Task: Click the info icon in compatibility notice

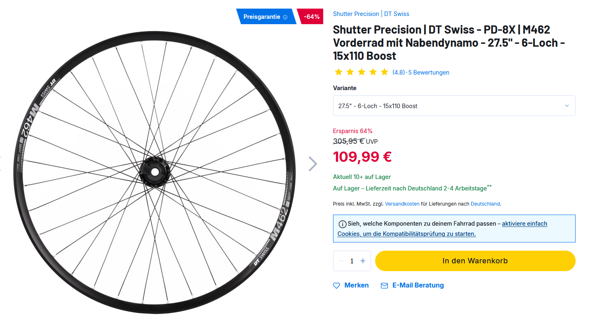Action: (342, 224)
